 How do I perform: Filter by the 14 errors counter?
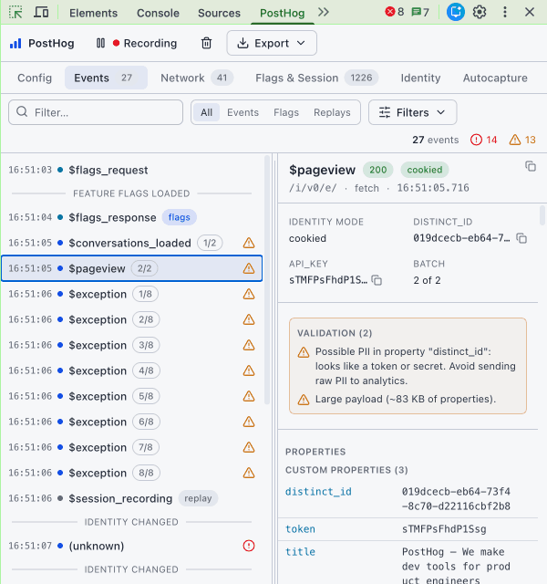[483, 140]
